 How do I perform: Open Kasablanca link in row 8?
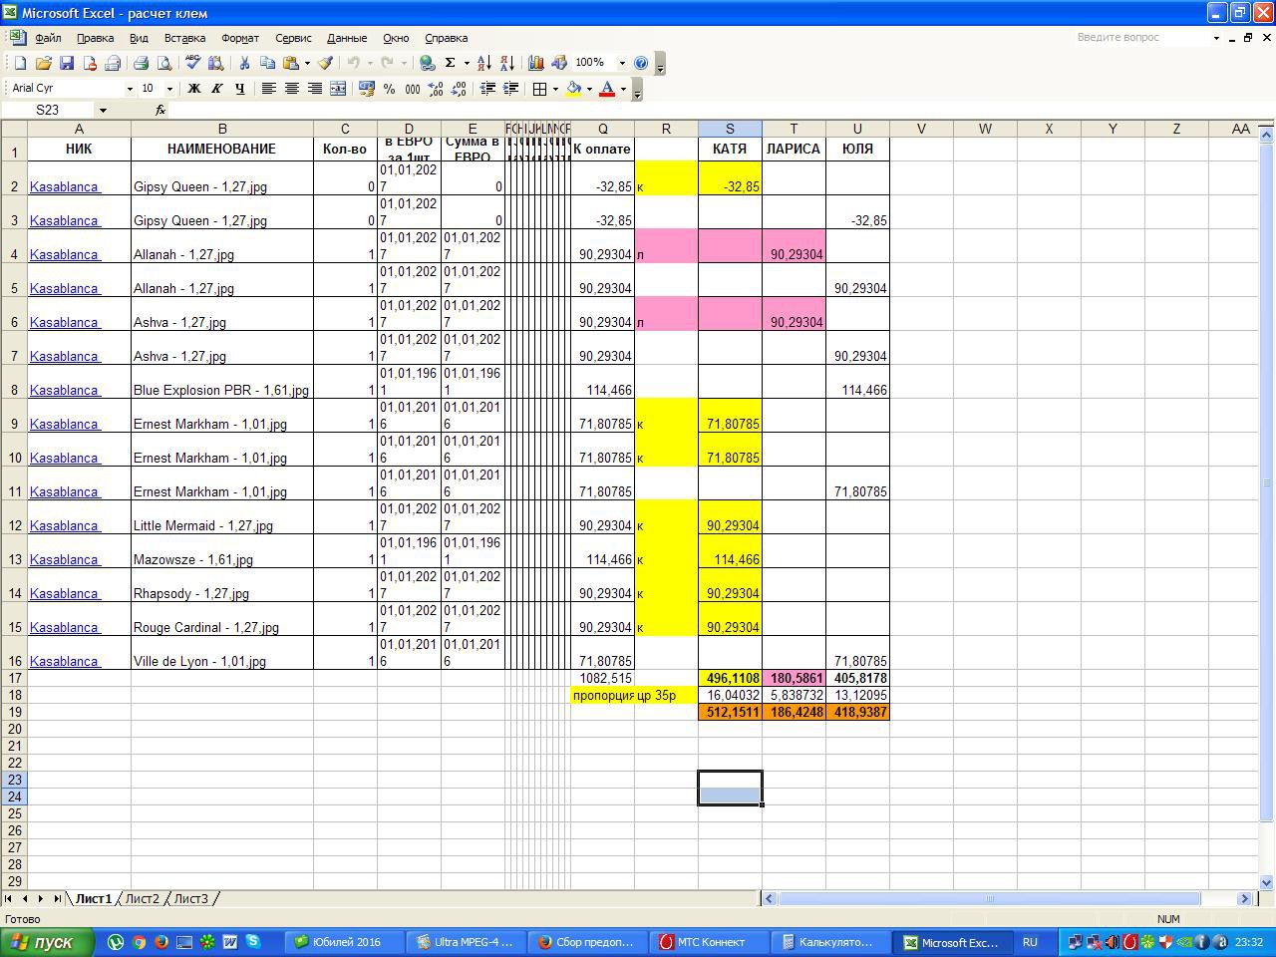pyautogui.click(x=64, y=390)
